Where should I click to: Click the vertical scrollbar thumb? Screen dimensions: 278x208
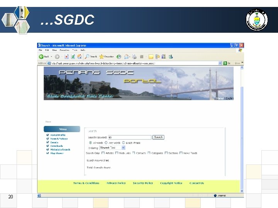pyautogui.click(x=242, y=138)
